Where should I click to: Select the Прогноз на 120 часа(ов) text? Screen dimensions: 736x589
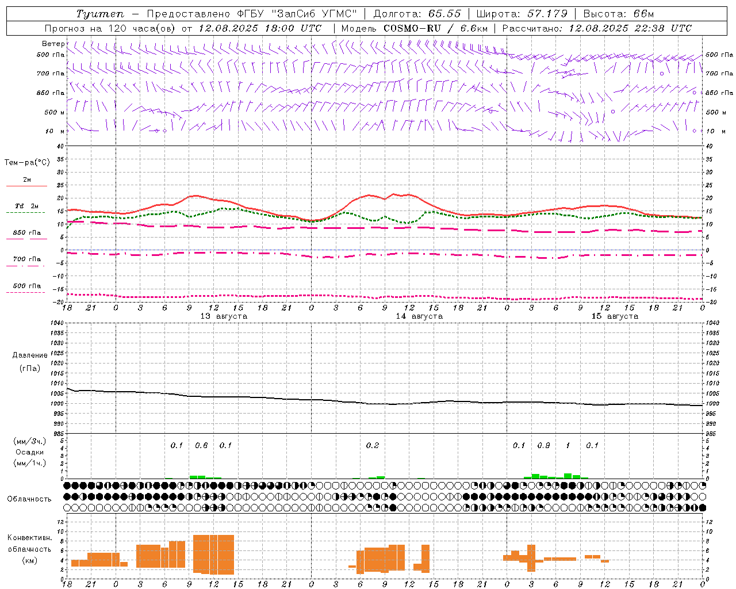pyautogui.click(x=111, y=28)
